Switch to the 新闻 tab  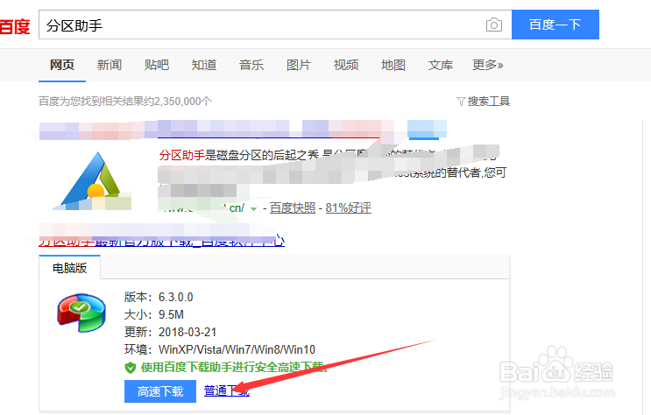pos(110,65)
